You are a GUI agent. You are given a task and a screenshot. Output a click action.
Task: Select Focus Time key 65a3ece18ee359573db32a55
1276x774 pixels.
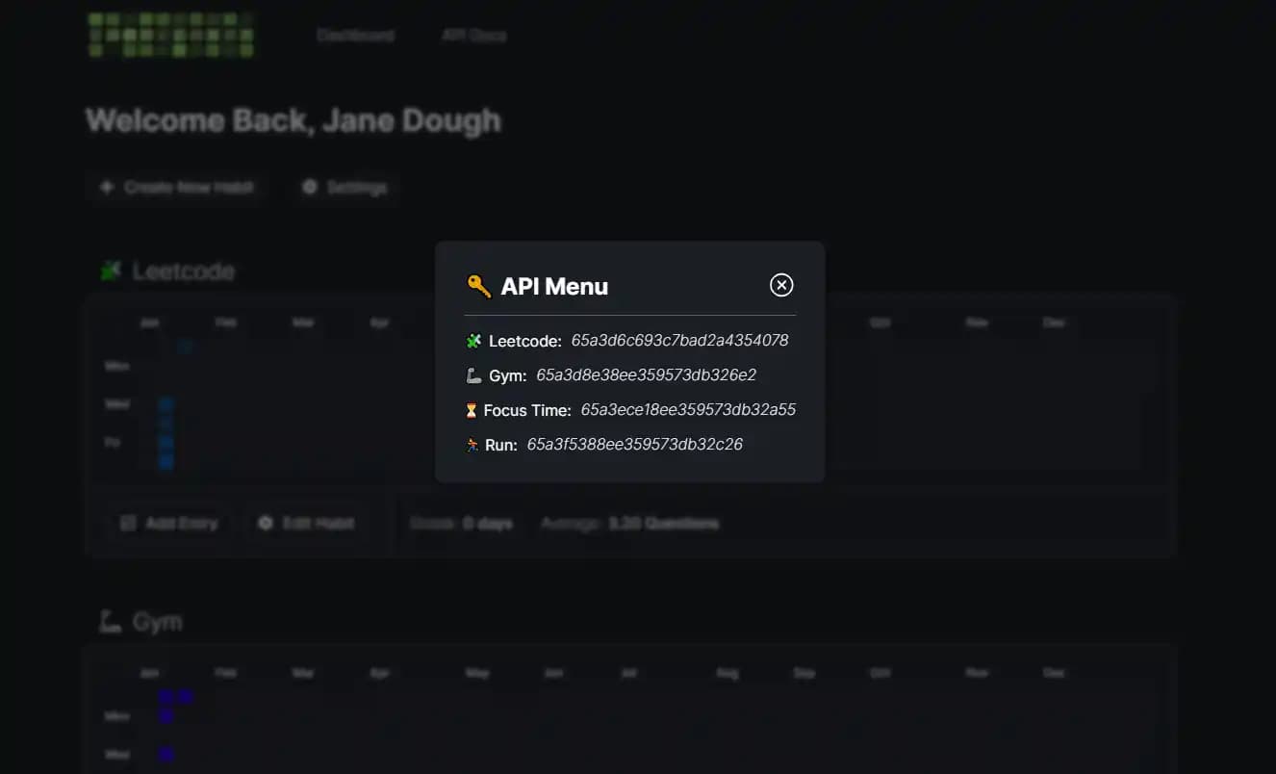tap(688, 410)
